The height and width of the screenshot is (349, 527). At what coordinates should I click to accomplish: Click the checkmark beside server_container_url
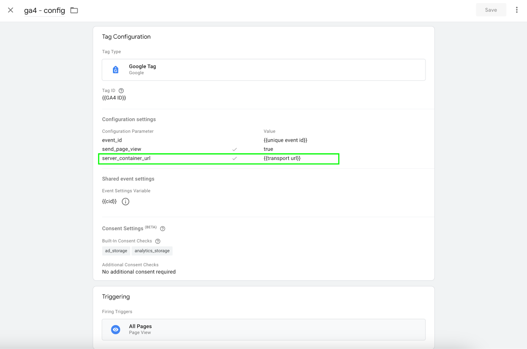[235, 158]
